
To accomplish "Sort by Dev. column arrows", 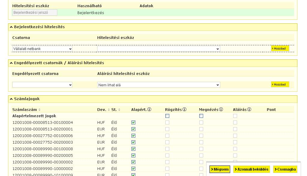I will point(109,110).
